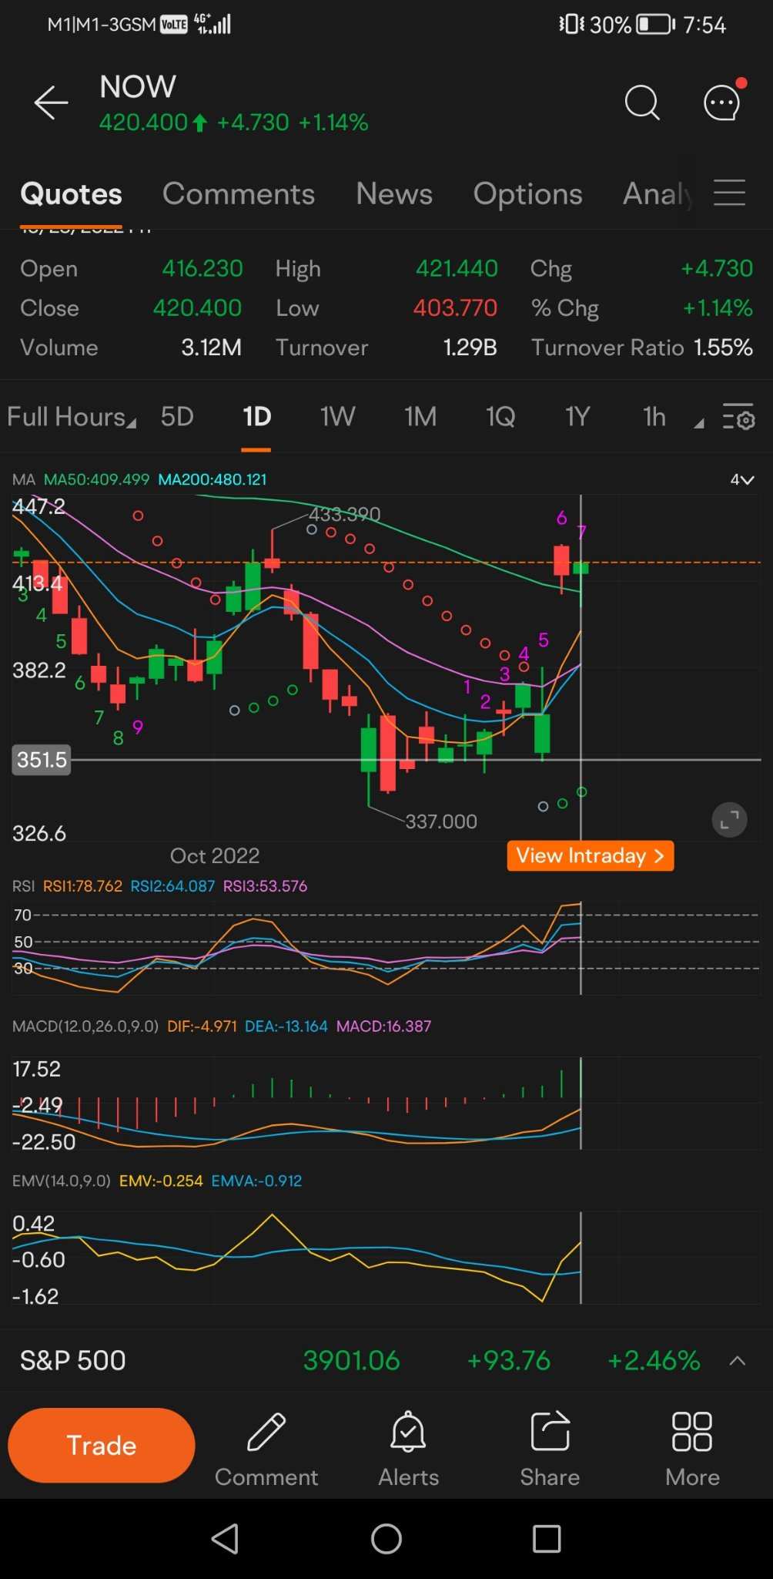Tap Android home navigation button

(386, 1539)
